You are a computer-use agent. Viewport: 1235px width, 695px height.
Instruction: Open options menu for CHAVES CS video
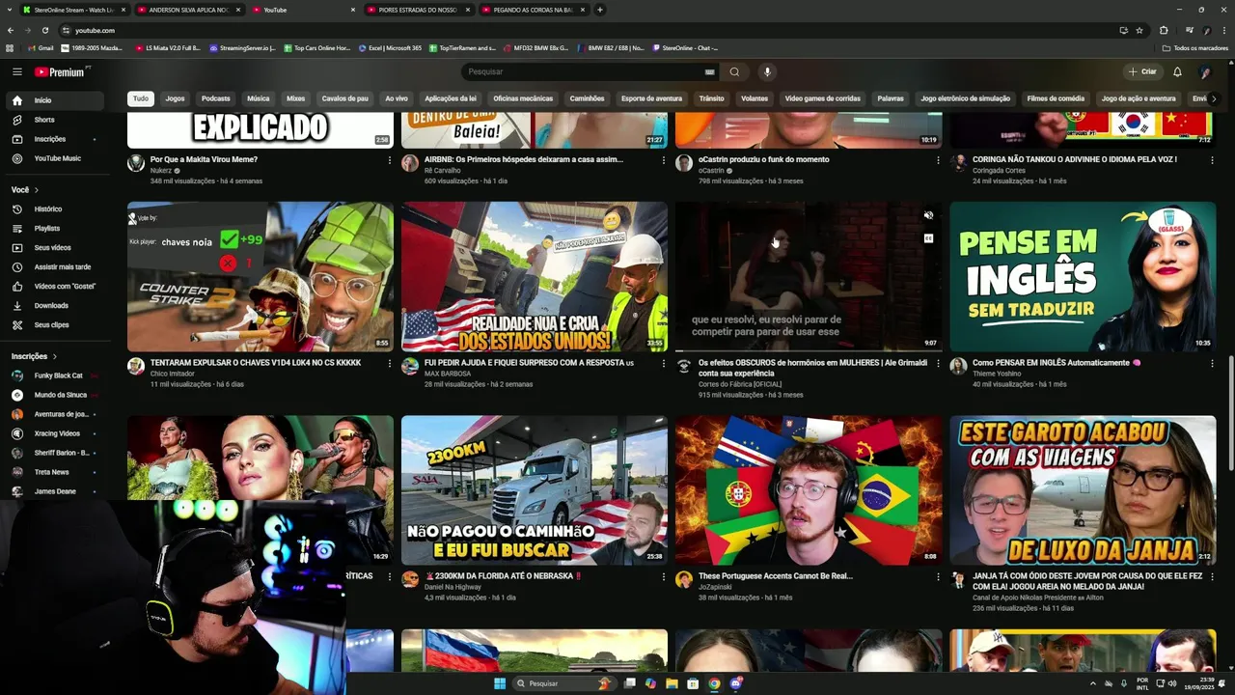click(389, 364)
